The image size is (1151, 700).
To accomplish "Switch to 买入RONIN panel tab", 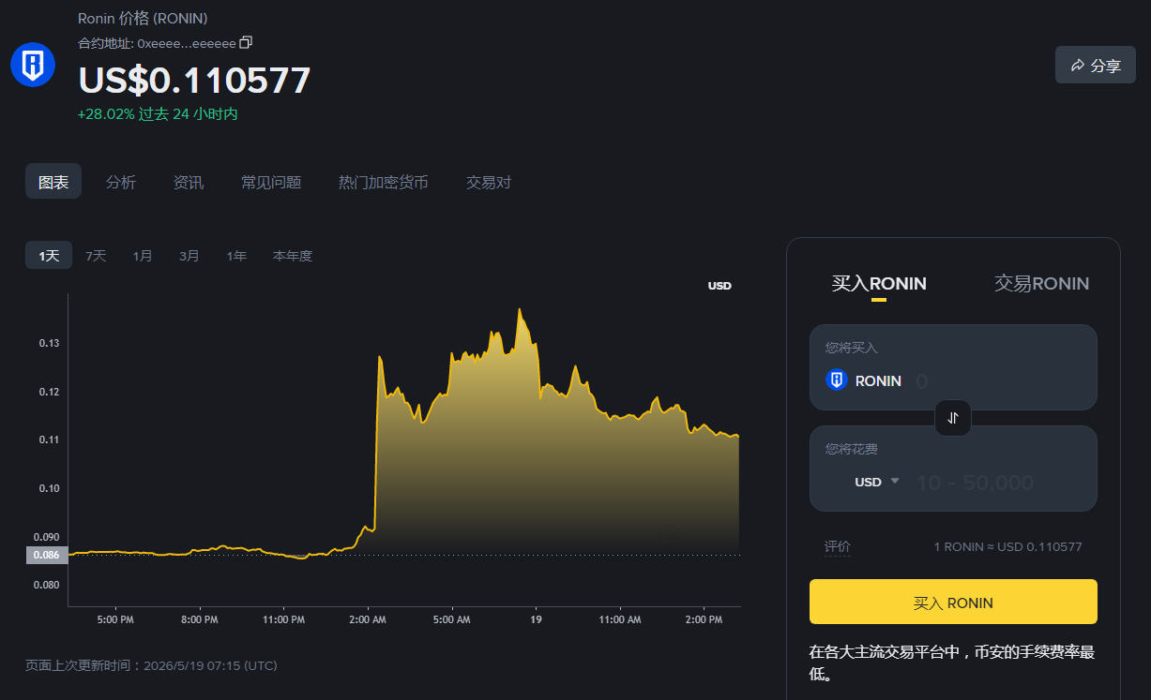I will [879, 284].
